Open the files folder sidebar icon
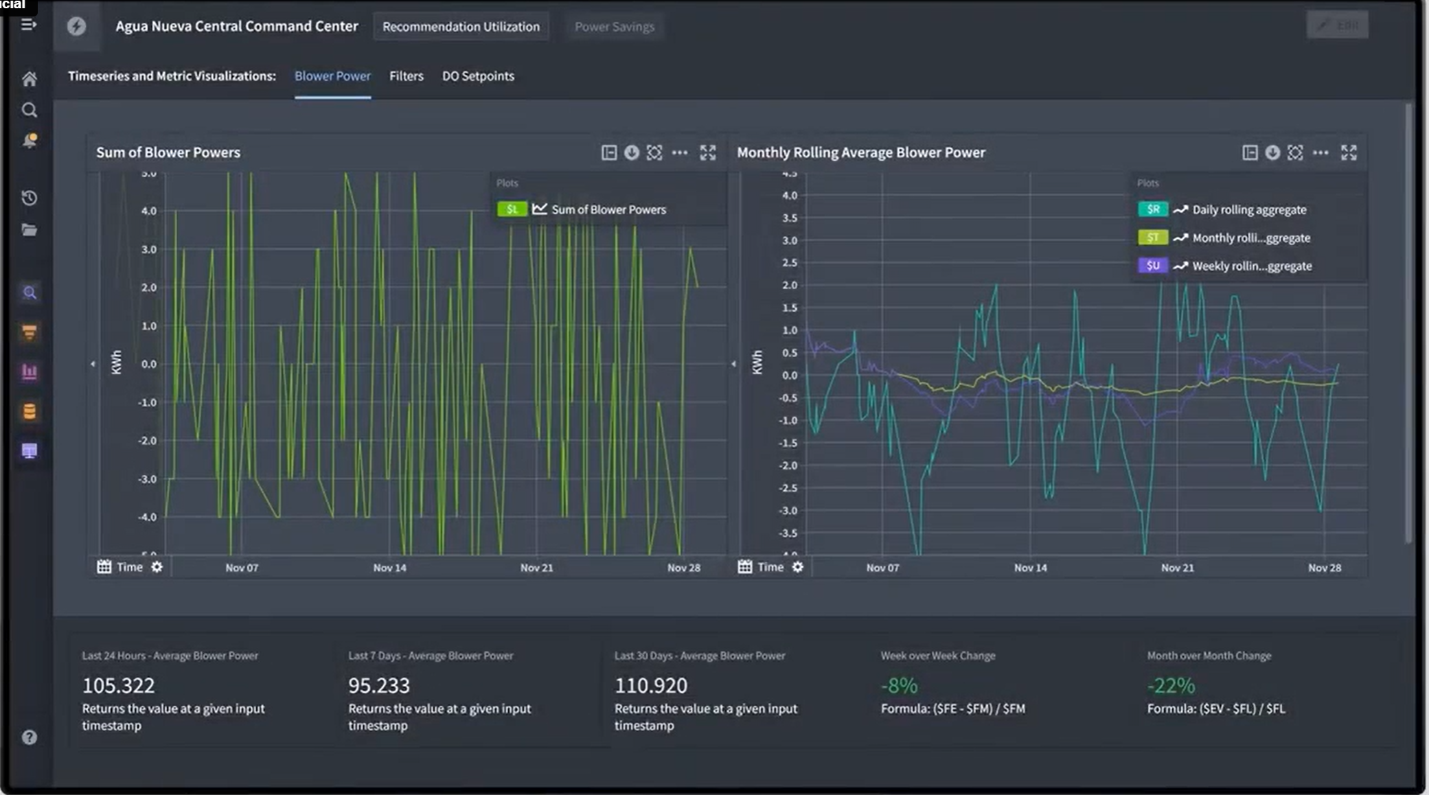Image resolution: width=1429 pixels, height=795 pixels. tap(29, 230)
